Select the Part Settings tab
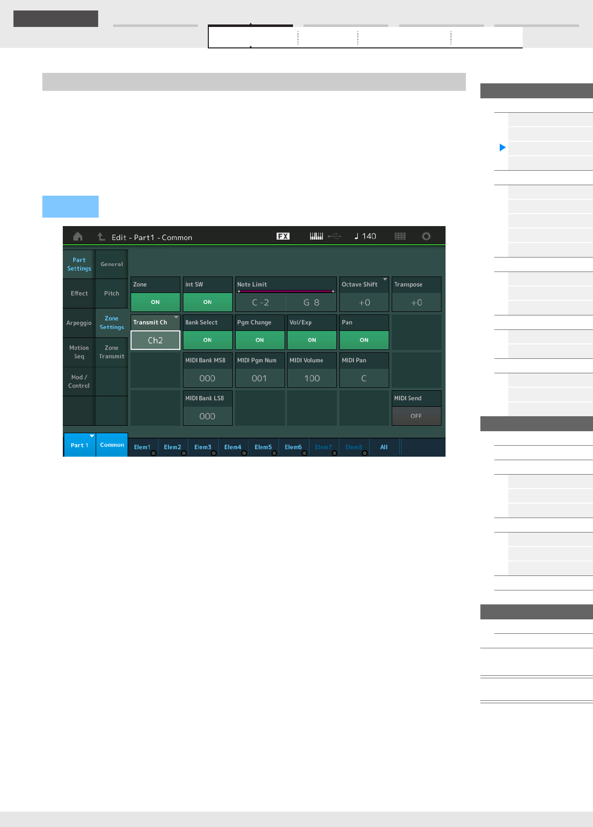The width and height of the screenshot is (593, 827). pos(79,264)
